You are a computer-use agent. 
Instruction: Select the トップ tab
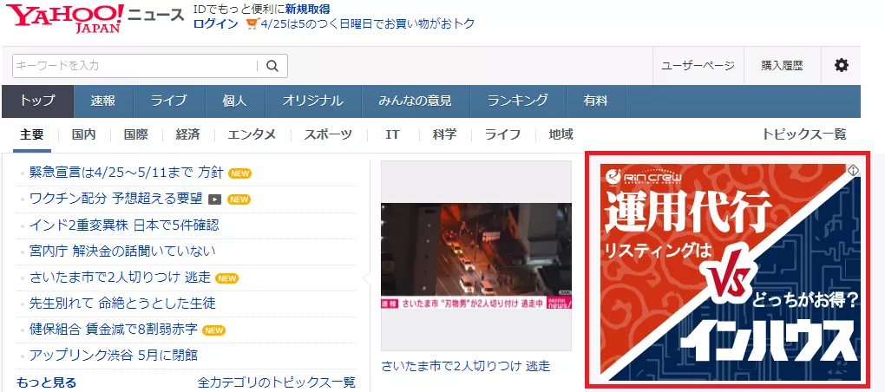click(38, 101)
